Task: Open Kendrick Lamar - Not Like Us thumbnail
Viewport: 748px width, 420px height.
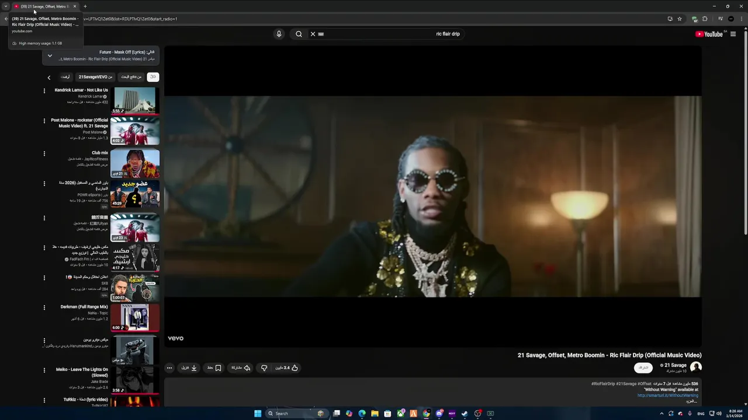Action: [x=135, y=100]
